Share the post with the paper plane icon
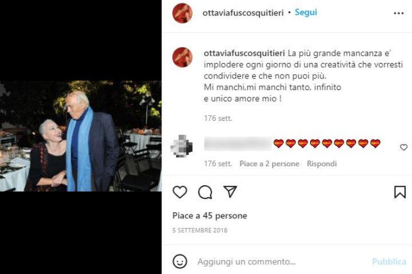The height and width of the screenshot is (274, 412). [230, 191]
